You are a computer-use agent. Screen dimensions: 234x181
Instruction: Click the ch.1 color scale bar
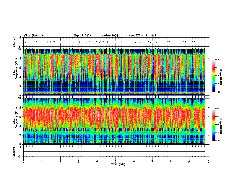click(214, 76)
